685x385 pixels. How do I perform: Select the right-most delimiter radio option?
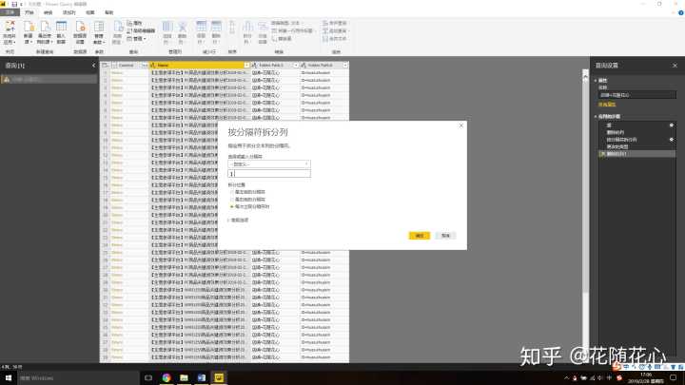pos(232,200)
